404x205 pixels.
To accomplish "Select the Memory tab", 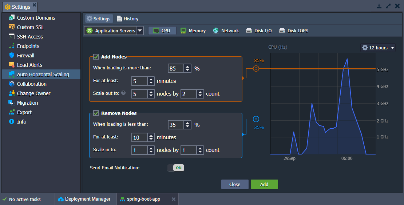I will 193,31.
